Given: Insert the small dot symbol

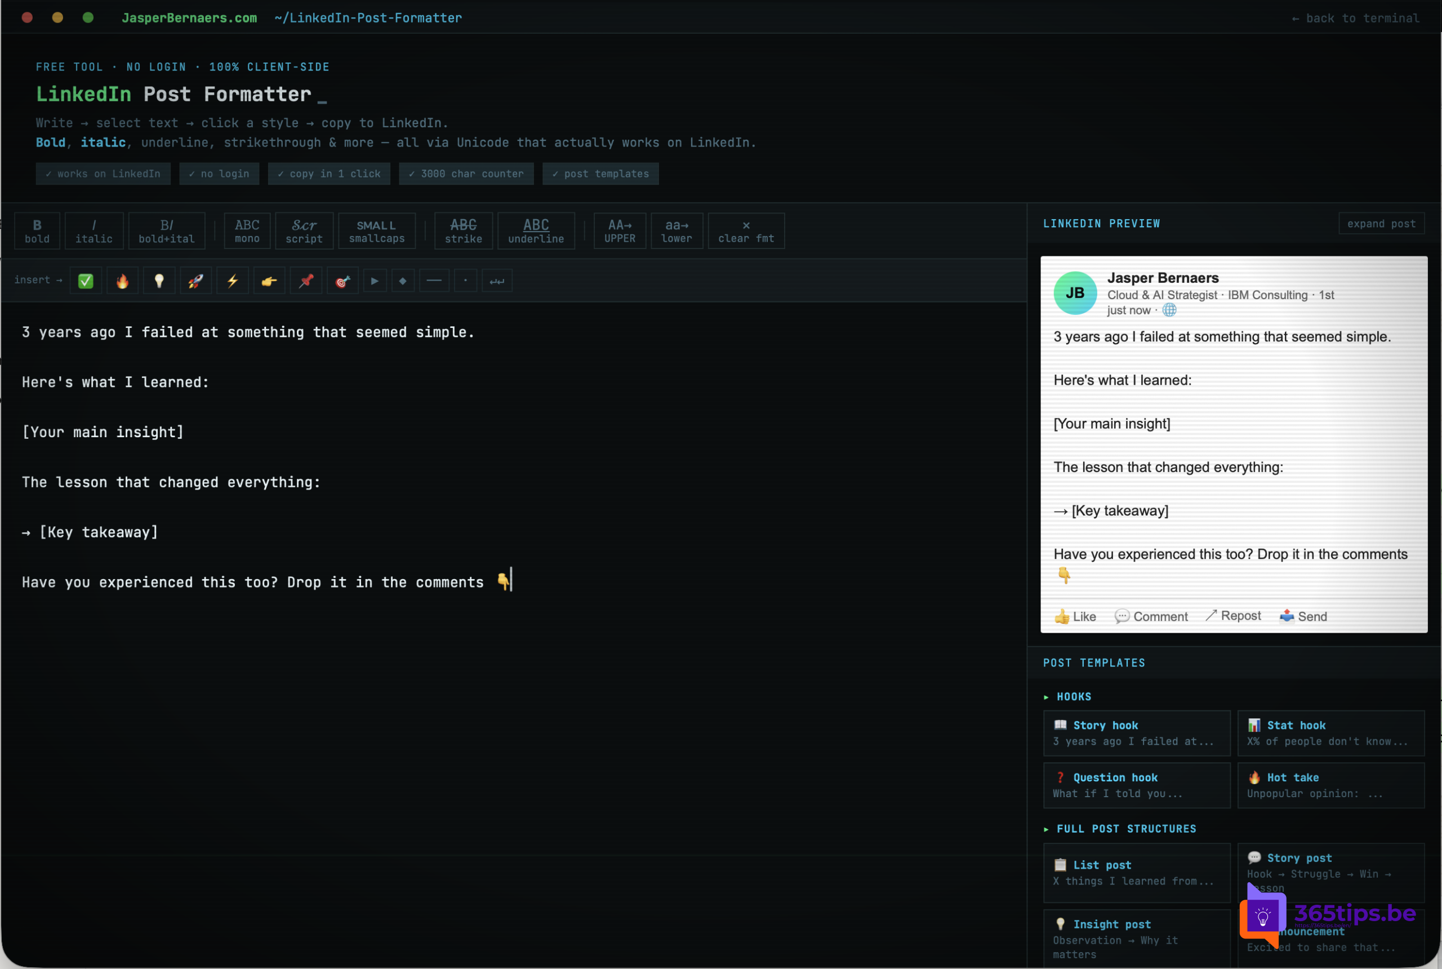Looking at the screenshot, I should point(466,281).
